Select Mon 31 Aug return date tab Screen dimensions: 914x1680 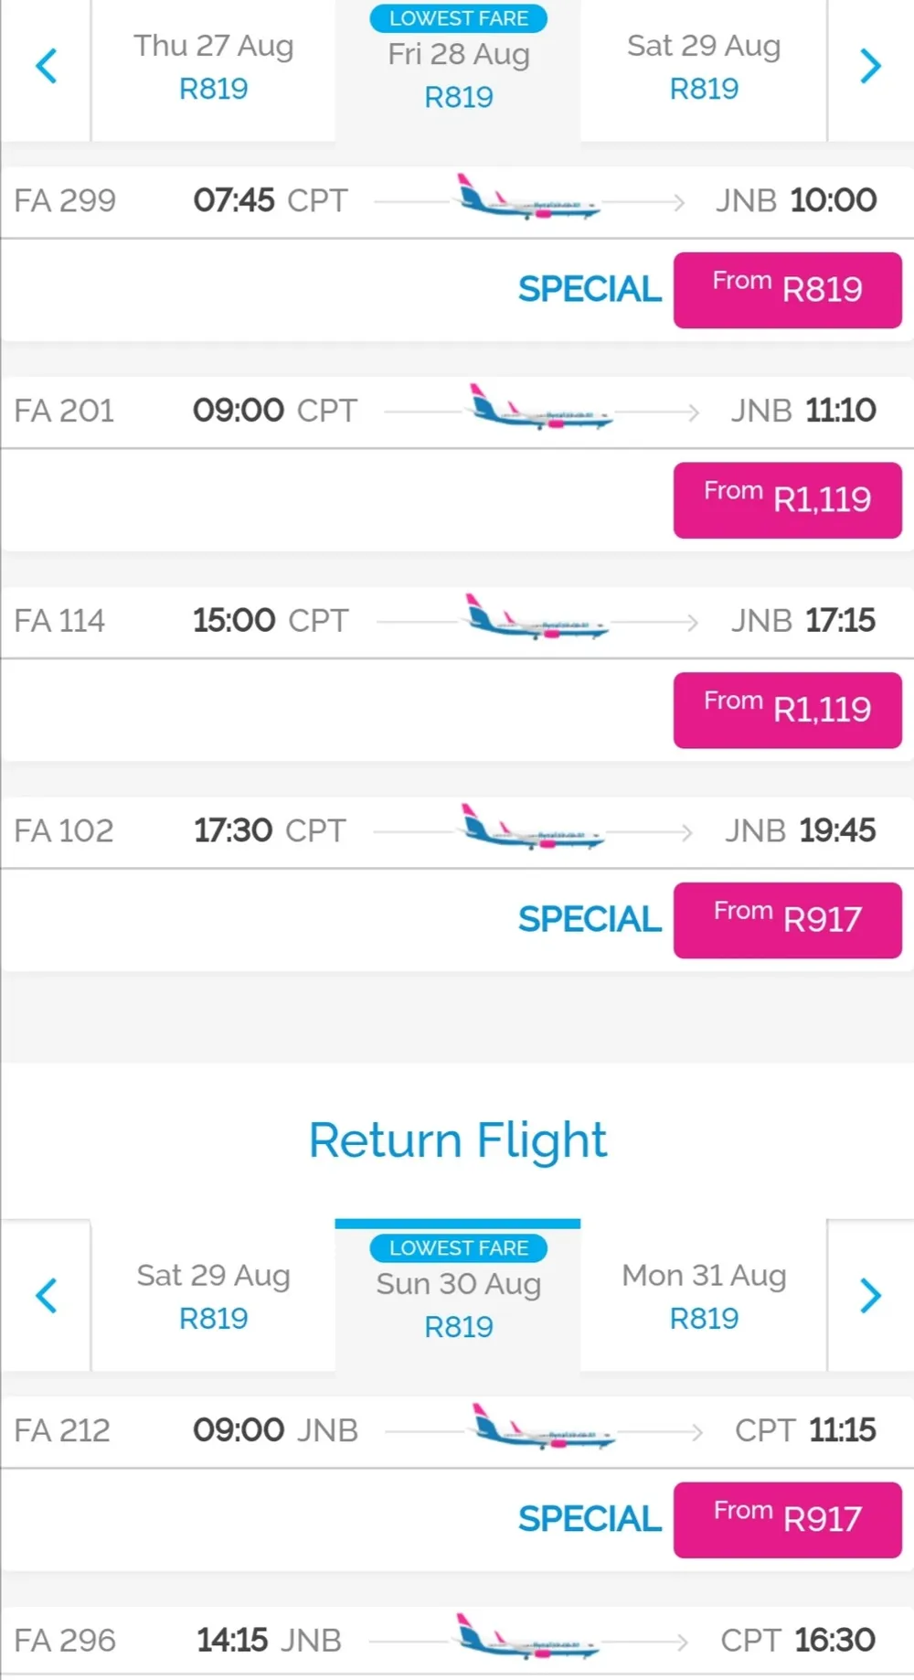click(x=704, y=1297)
